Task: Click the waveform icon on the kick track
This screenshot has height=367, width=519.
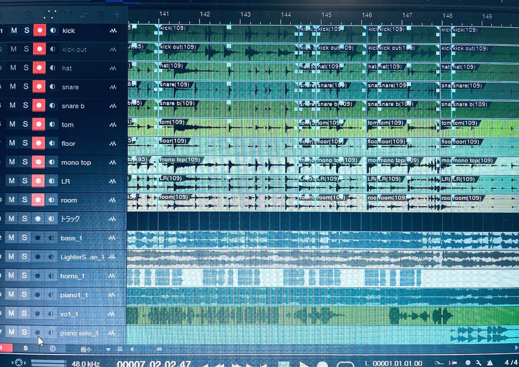Action: point(113,31)
